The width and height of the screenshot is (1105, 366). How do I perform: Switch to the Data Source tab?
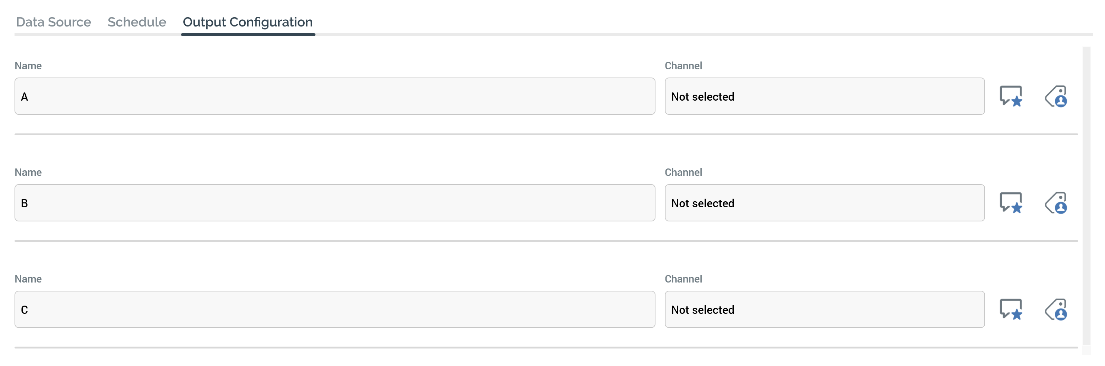pyautogui.click(x=54, y=22)
